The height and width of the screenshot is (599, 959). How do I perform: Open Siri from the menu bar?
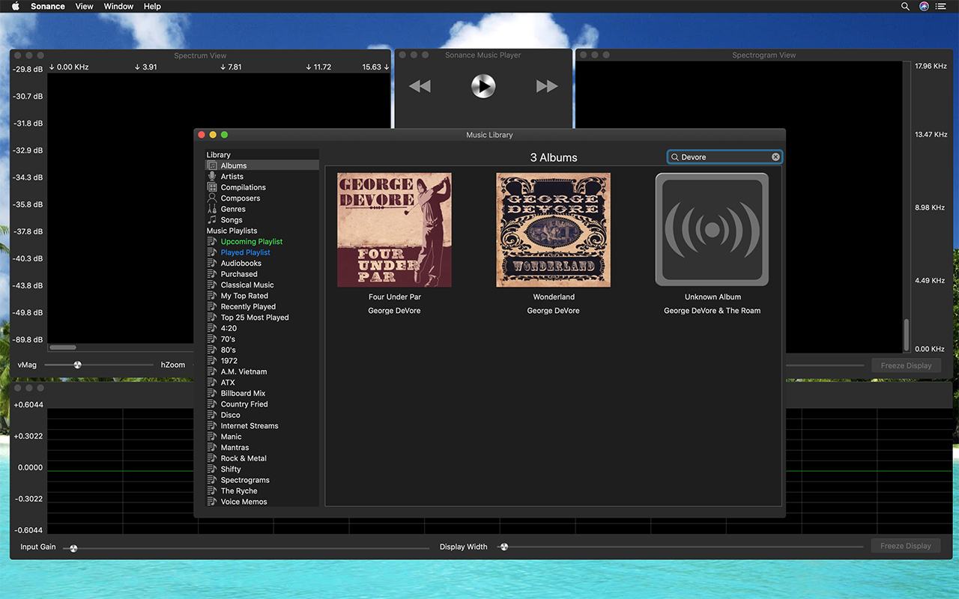(924, 6)
